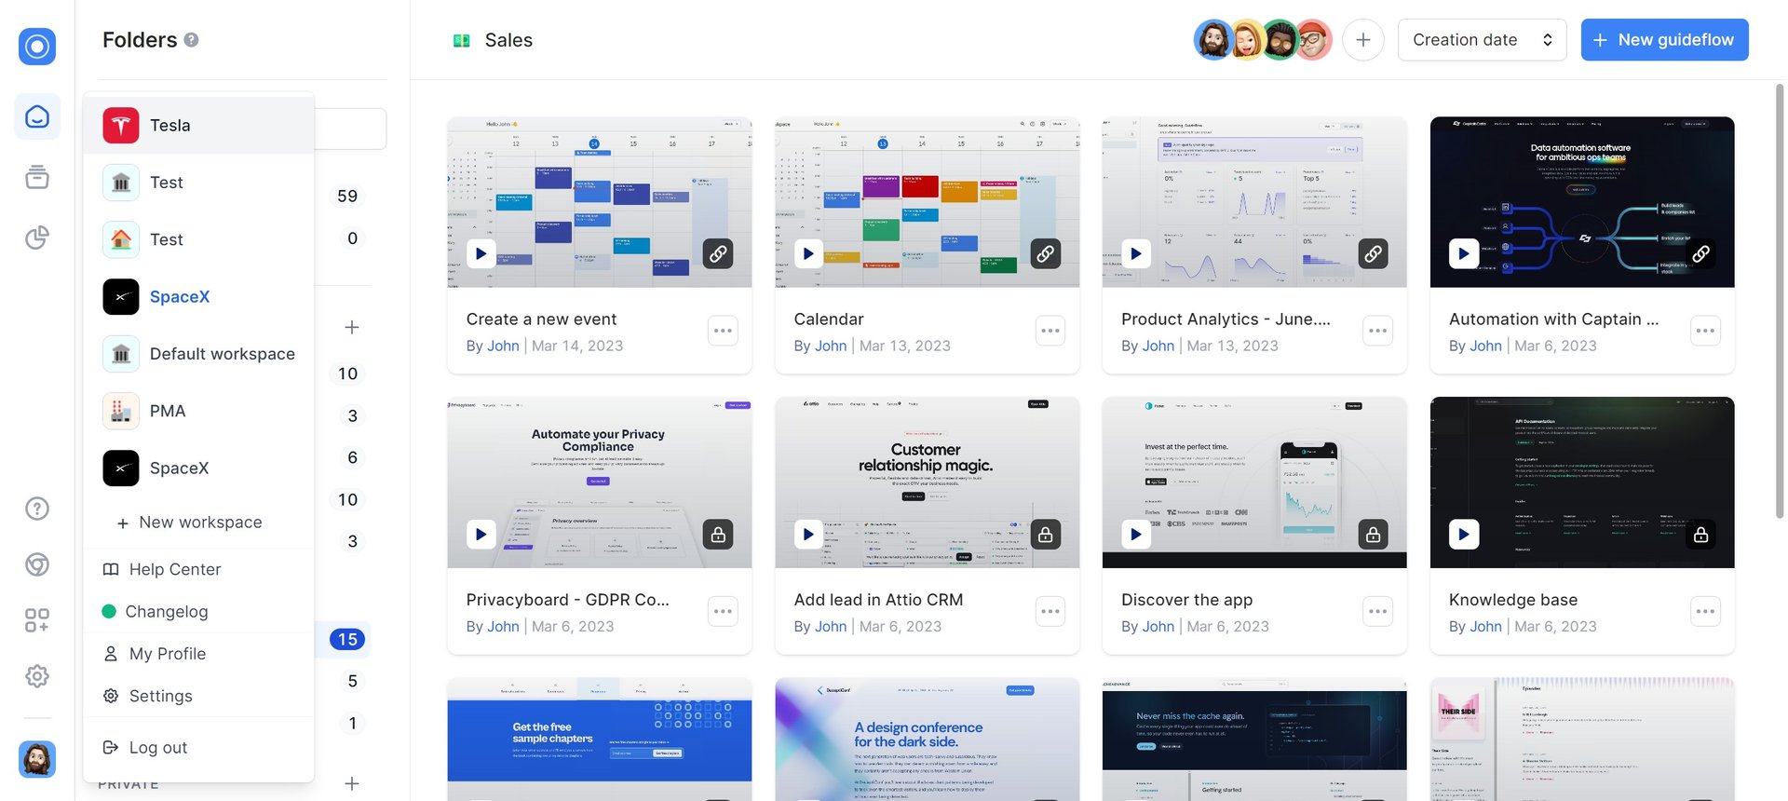This screenshot has height=801, width=1788.
Task: Click the Sales folder heading
Action: (508, 40)
